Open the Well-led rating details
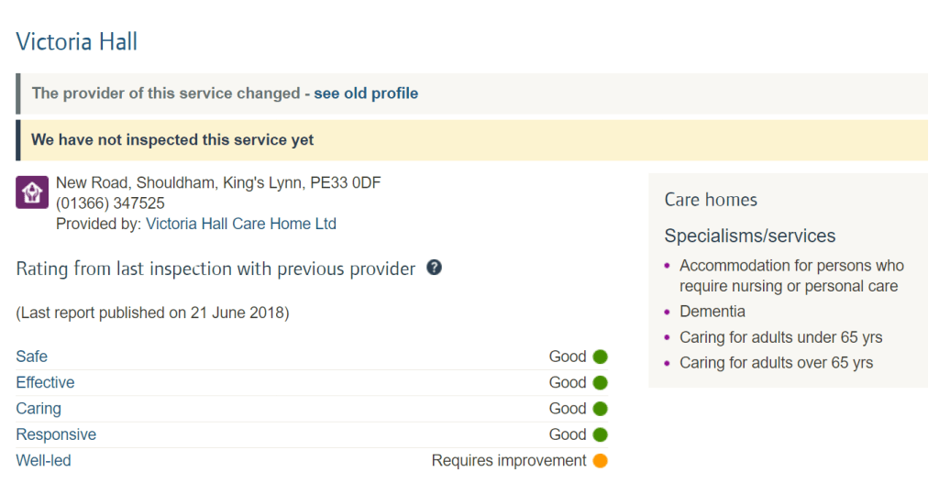This screenshot has height=483, width=939. click(43, 461)
